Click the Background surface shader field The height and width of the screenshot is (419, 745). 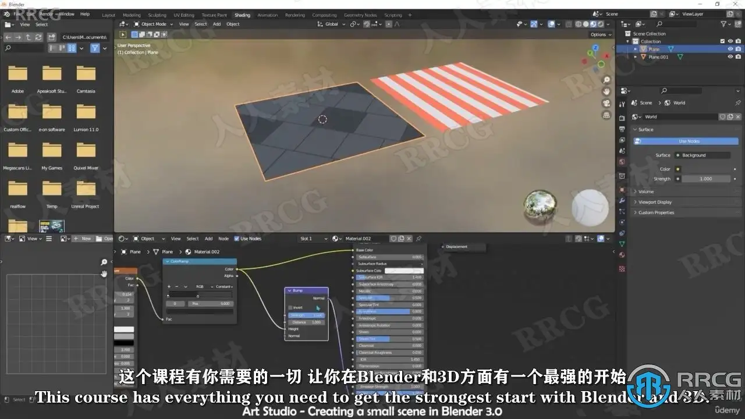(702, 155)
